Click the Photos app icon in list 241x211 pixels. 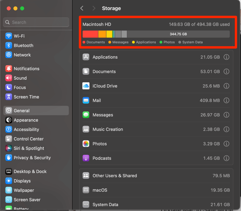[86, 144]
